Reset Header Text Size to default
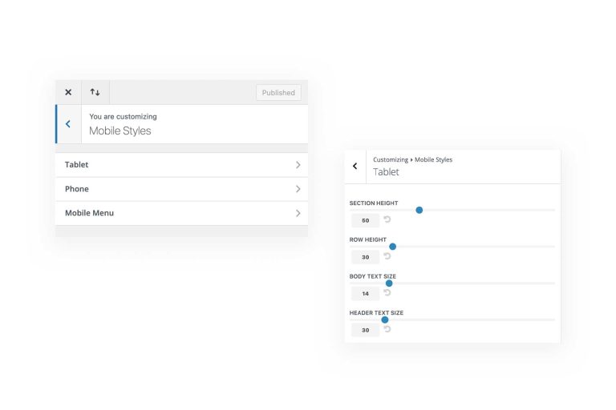 click(387, 329)
